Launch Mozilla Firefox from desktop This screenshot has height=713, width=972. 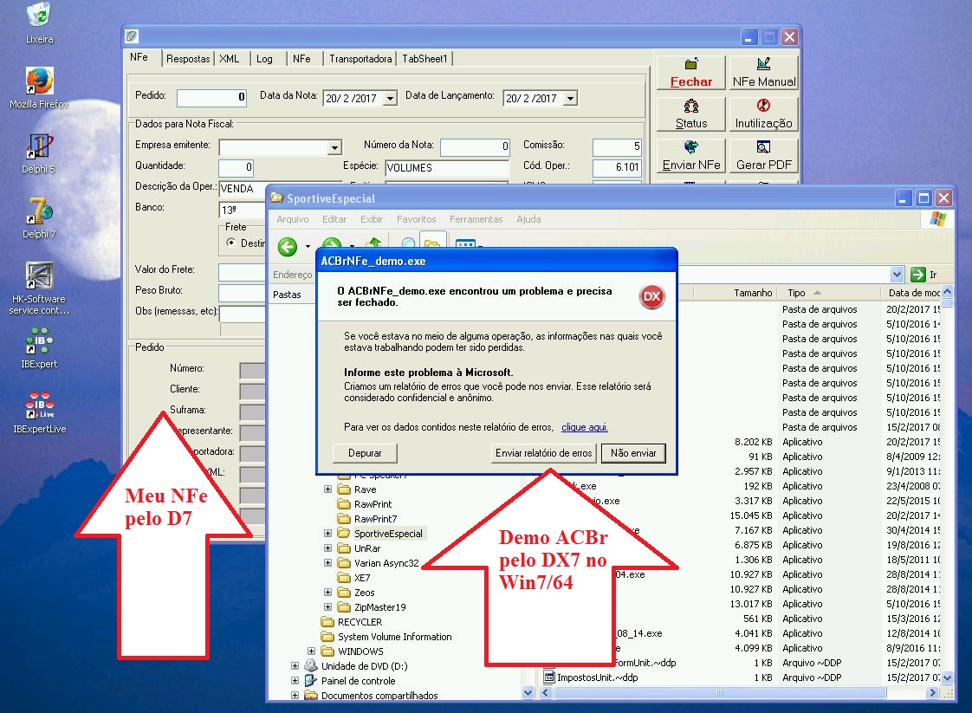(39, 88)
